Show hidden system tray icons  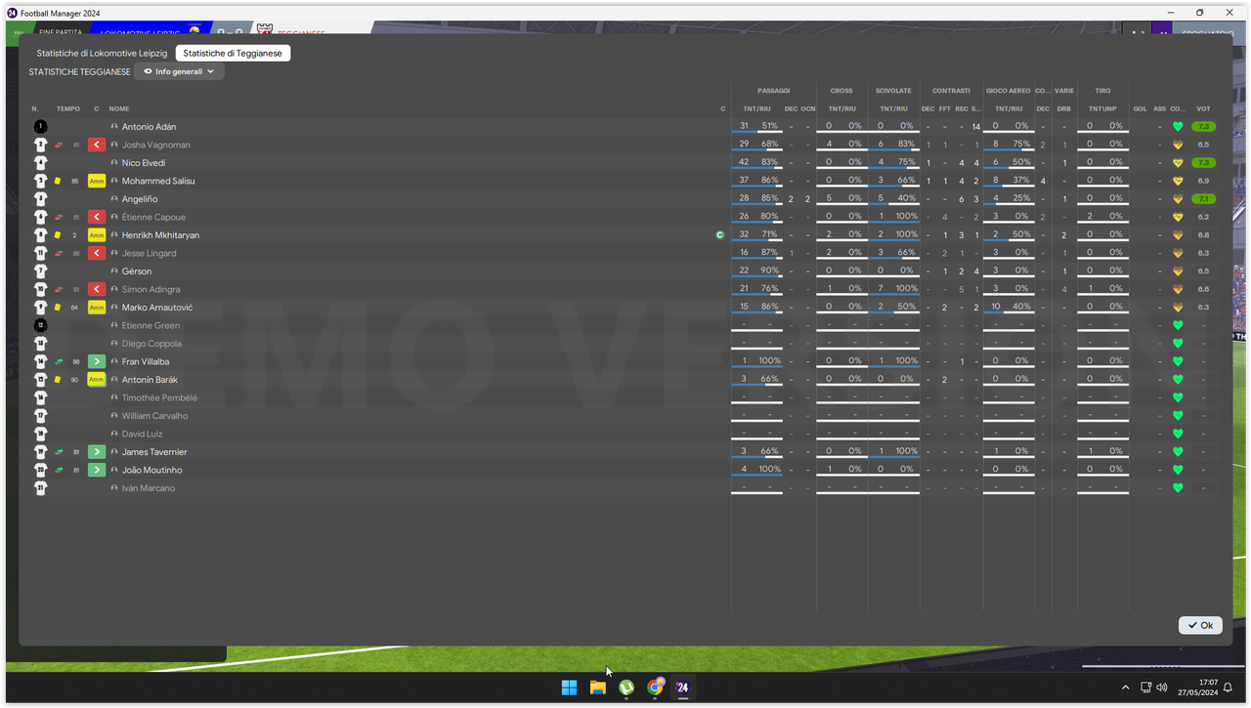point(1125,687)
